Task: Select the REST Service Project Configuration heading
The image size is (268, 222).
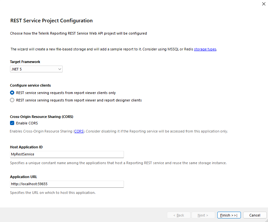Action: 51,20
